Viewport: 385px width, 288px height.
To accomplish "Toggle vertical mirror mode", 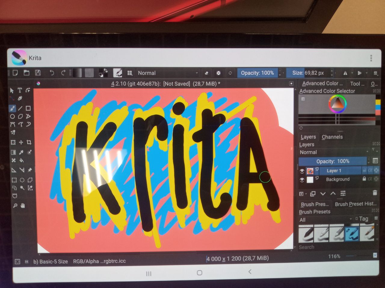I will pyautogui.click(x=359, y=73).
